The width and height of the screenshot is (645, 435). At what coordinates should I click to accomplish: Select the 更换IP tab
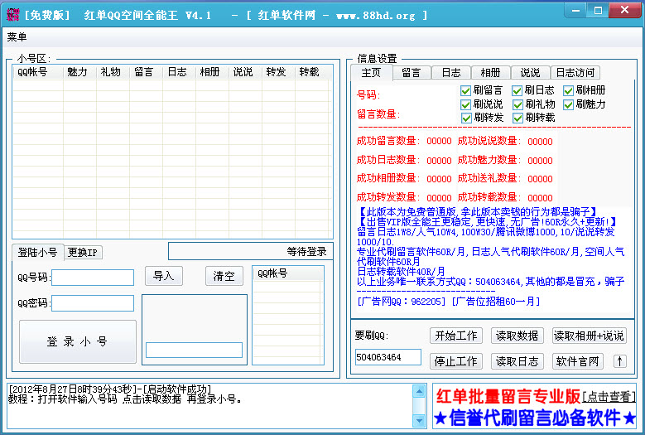tap(83, 252)
